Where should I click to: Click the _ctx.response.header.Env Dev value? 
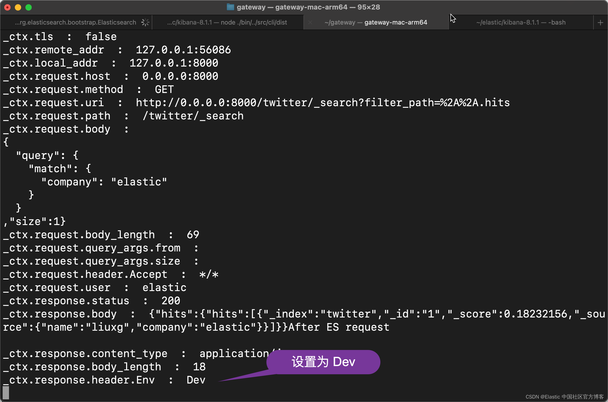coord(196,380)
